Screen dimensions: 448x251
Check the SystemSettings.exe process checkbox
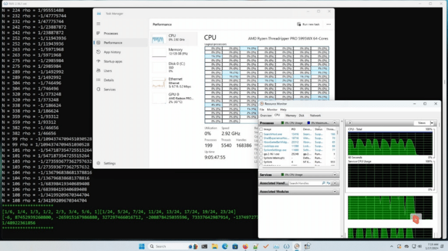(x=261, y=150)
